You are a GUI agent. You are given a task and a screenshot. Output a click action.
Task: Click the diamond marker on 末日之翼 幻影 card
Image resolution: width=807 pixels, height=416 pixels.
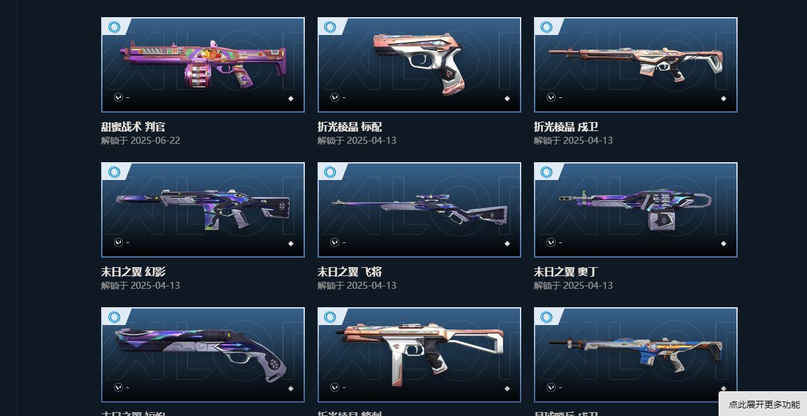[291, 244]
